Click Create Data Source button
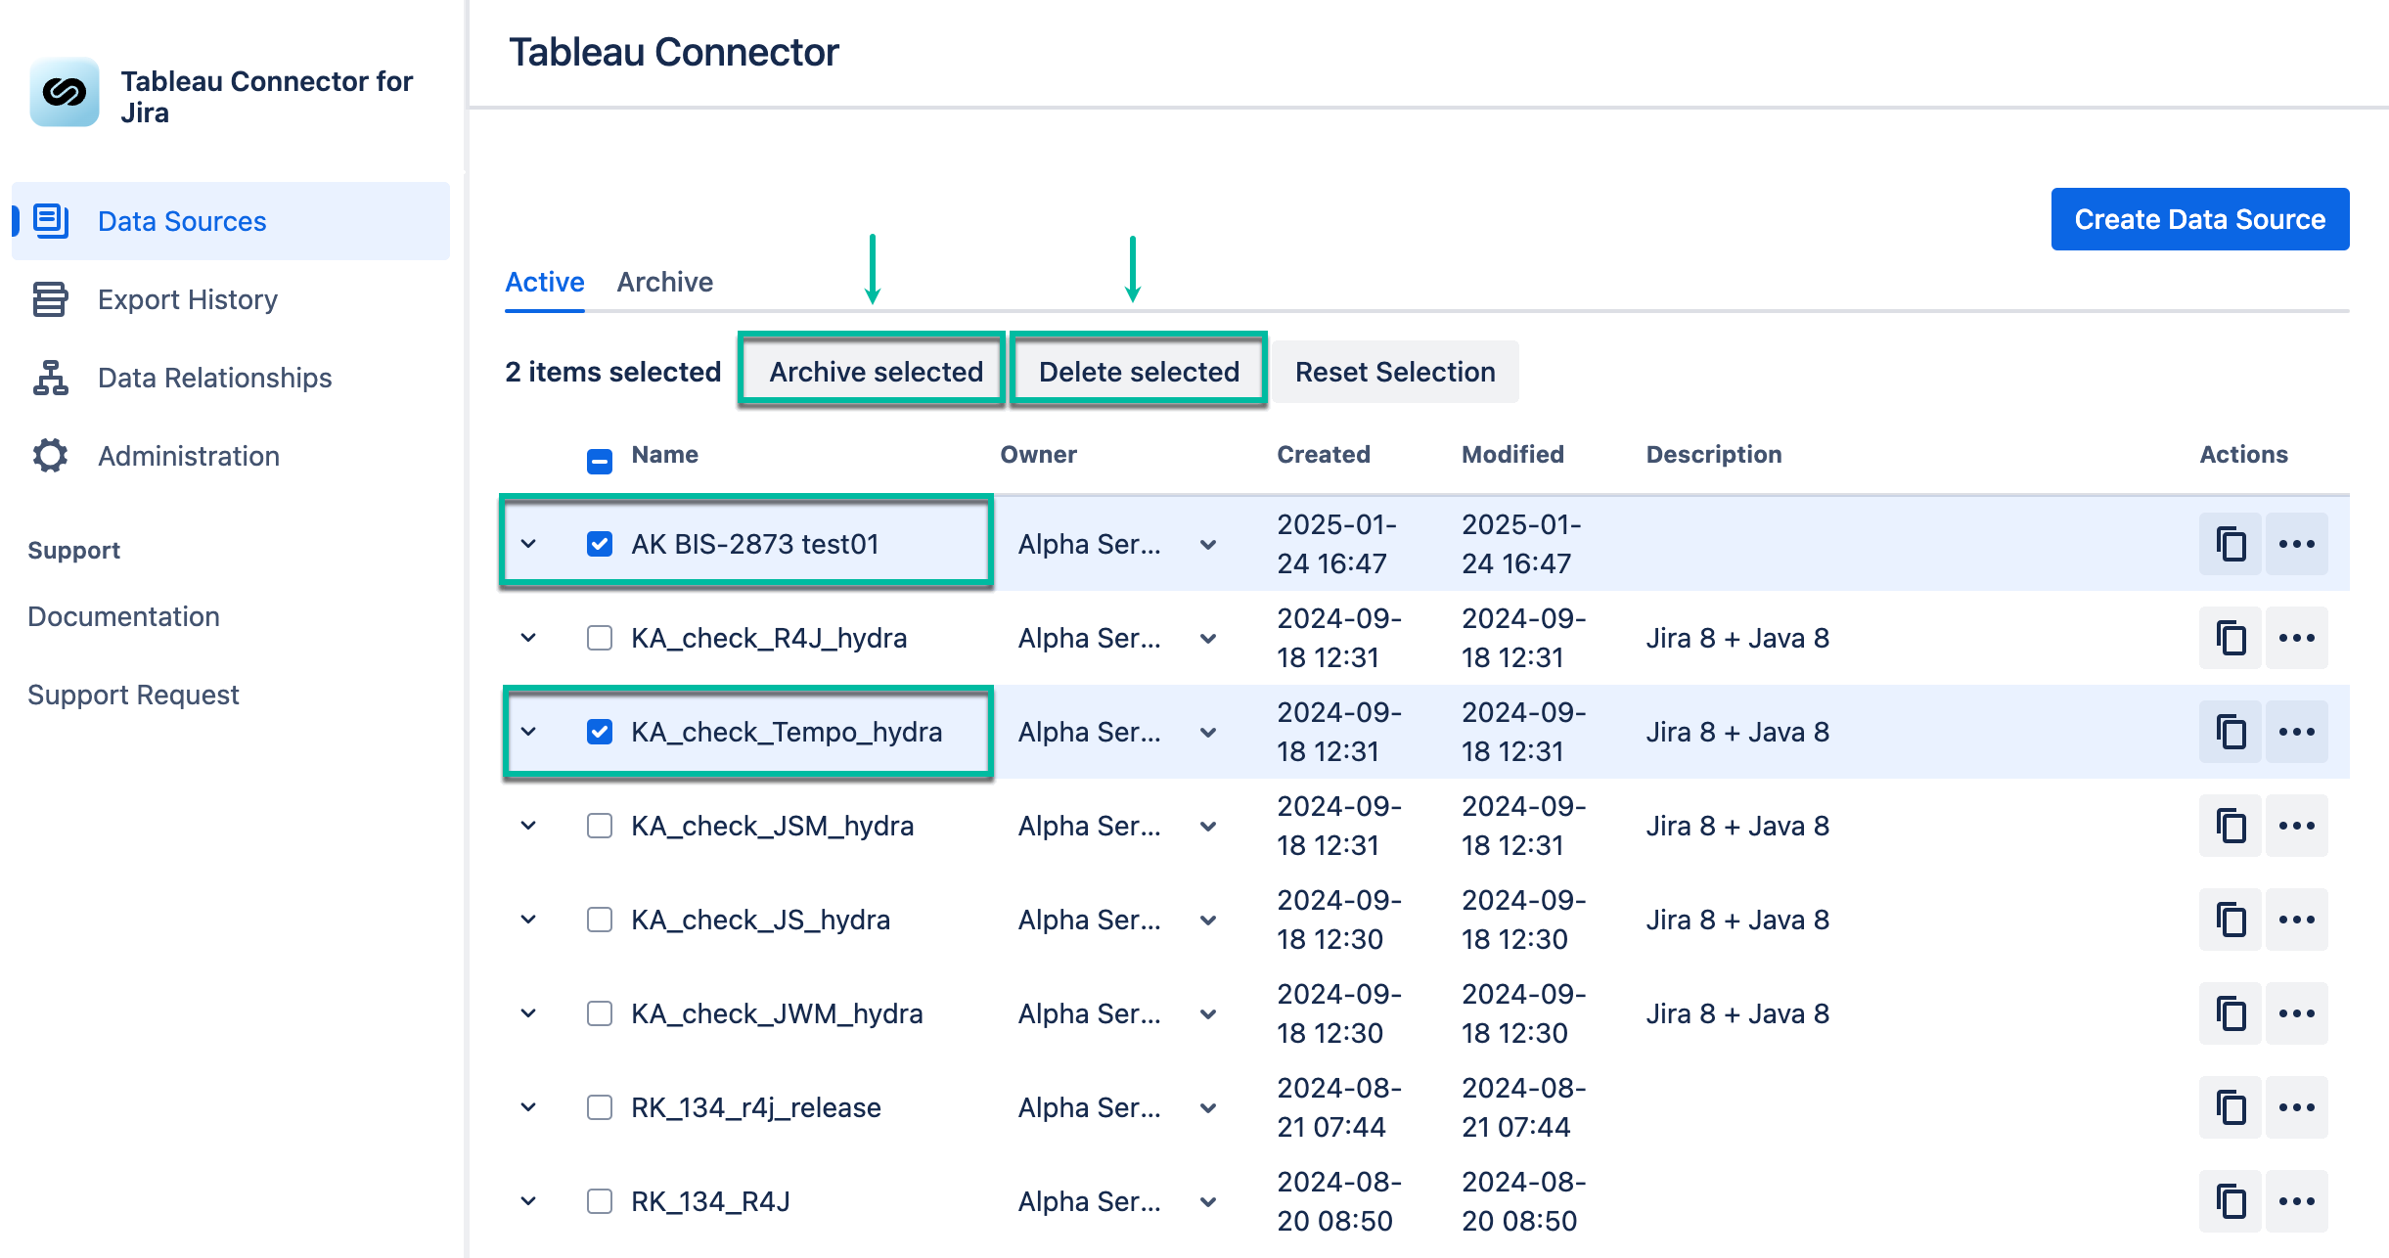Viewport: 2389px width, 1258px height. pos(2200,219)
